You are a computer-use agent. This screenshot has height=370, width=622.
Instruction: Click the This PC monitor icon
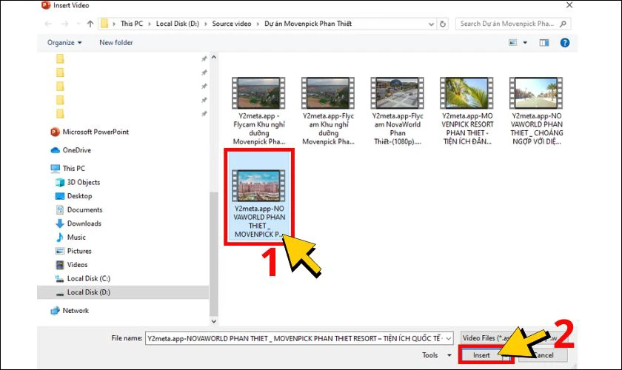click(55, 168)
